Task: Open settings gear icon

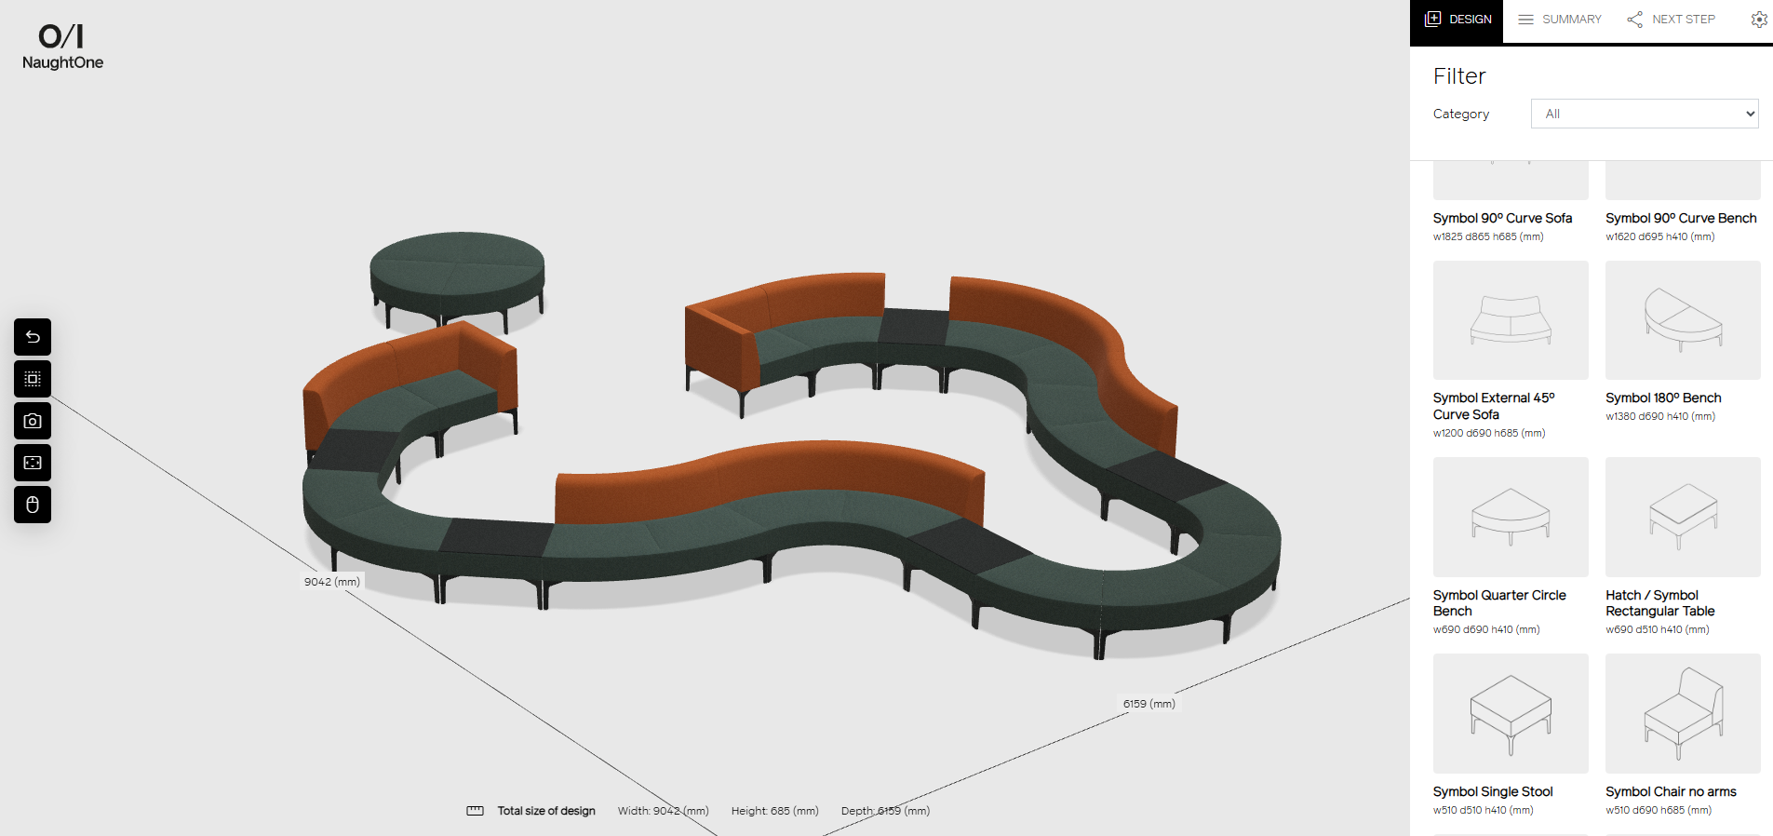Action: [x=1758, y=20]
